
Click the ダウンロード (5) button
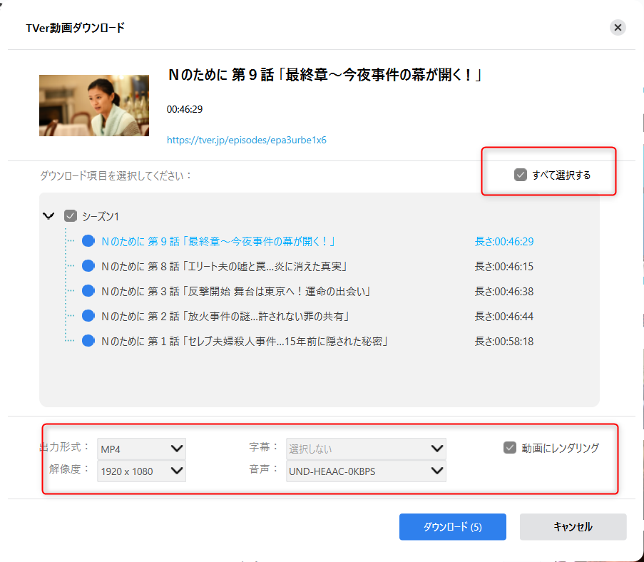453,526
